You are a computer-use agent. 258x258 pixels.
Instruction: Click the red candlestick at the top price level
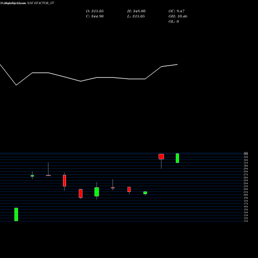(161, 156)
